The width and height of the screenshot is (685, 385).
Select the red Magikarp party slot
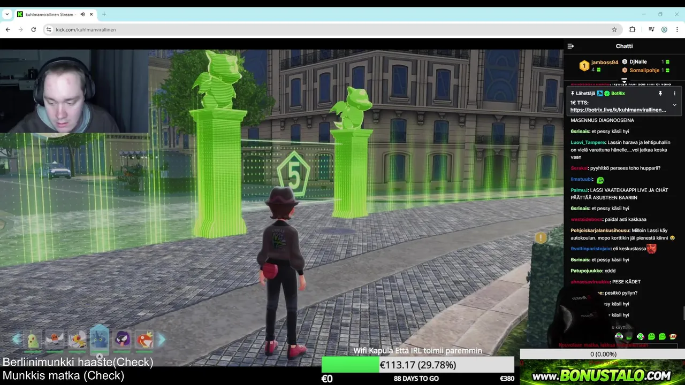coord(144,339)
